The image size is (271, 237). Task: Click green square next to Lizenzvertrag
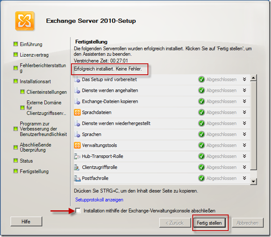[16, 55]
